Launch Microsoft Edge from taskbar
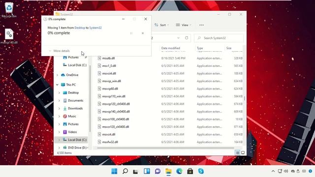 click(x=179, y=171)
